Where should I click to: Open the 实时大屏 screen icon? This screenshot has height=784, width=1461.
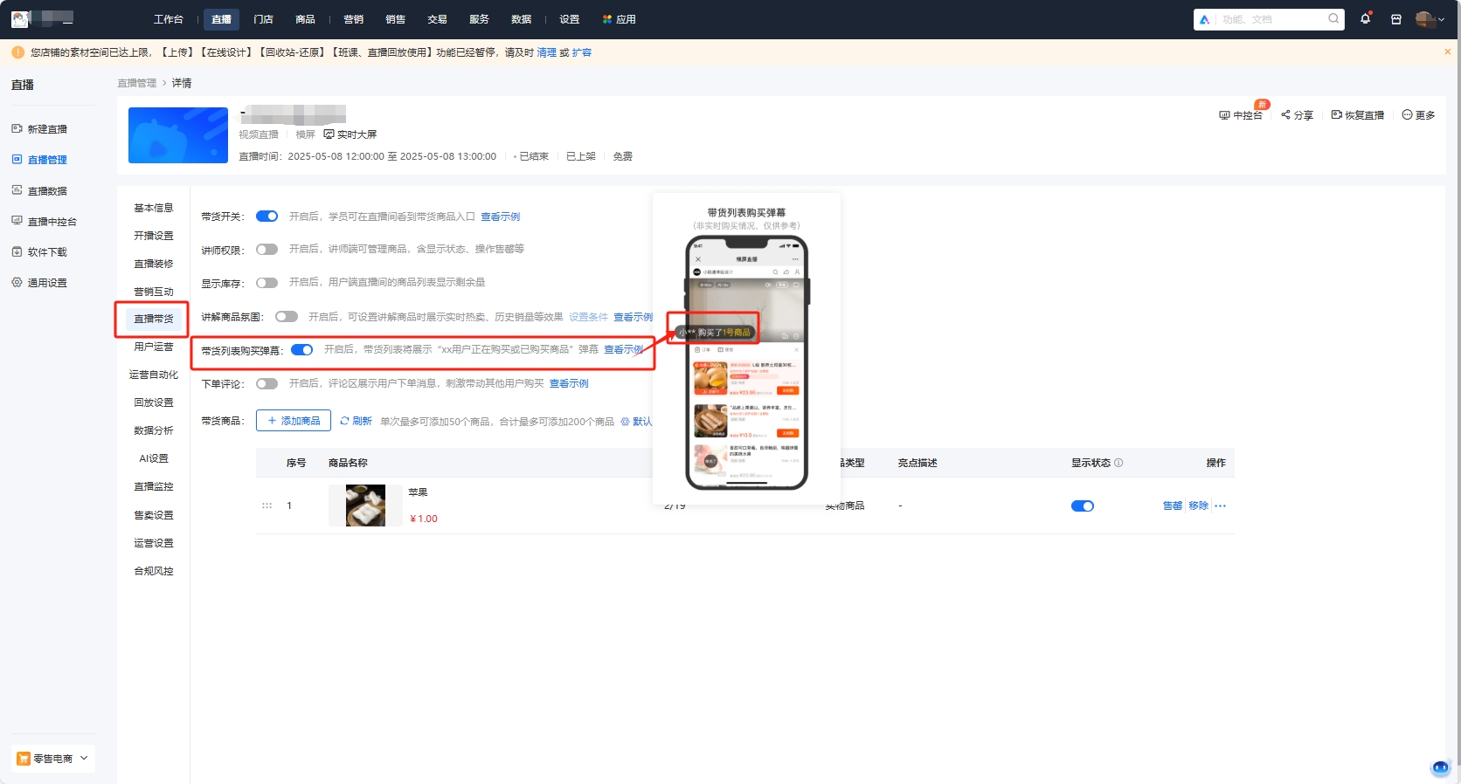(329, 134)
